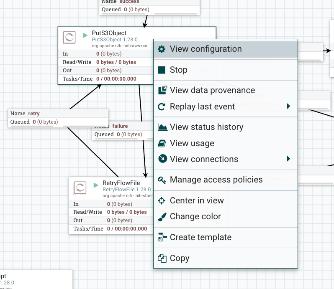Click the RetryFlowFile processor icon
The image size is (334, 289).
point(80,187)
